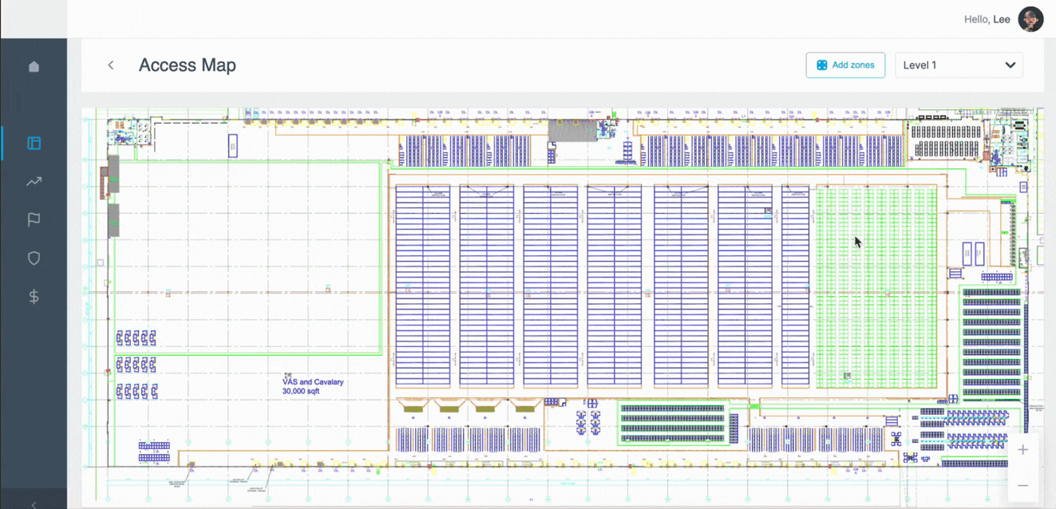
Task: Select the VAS and Cavalary zone label
Action: [x=313, y=387]
